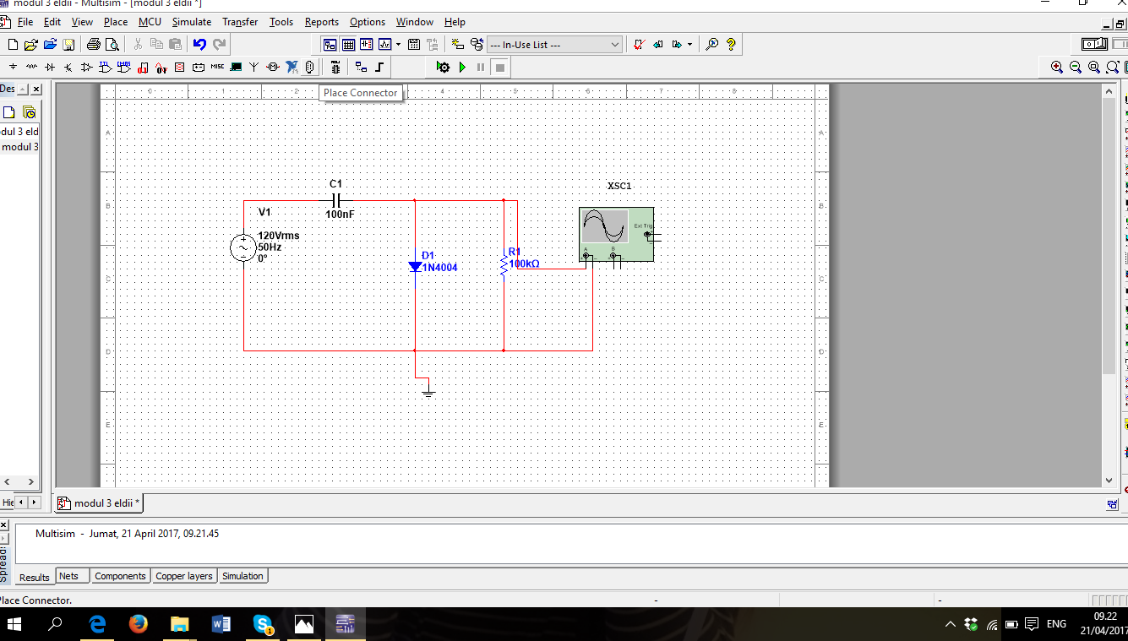Place a source component
The image size is (1128, 641).
point(13,67)
